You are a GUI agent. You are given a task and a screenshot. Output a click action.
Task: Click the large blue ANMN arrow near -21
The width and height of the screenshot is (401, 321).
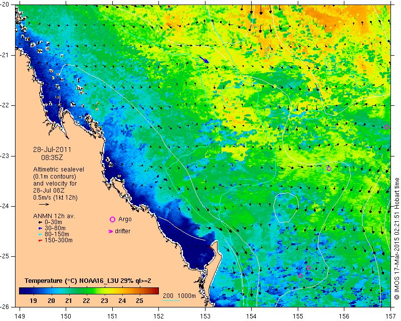(204, 60)
